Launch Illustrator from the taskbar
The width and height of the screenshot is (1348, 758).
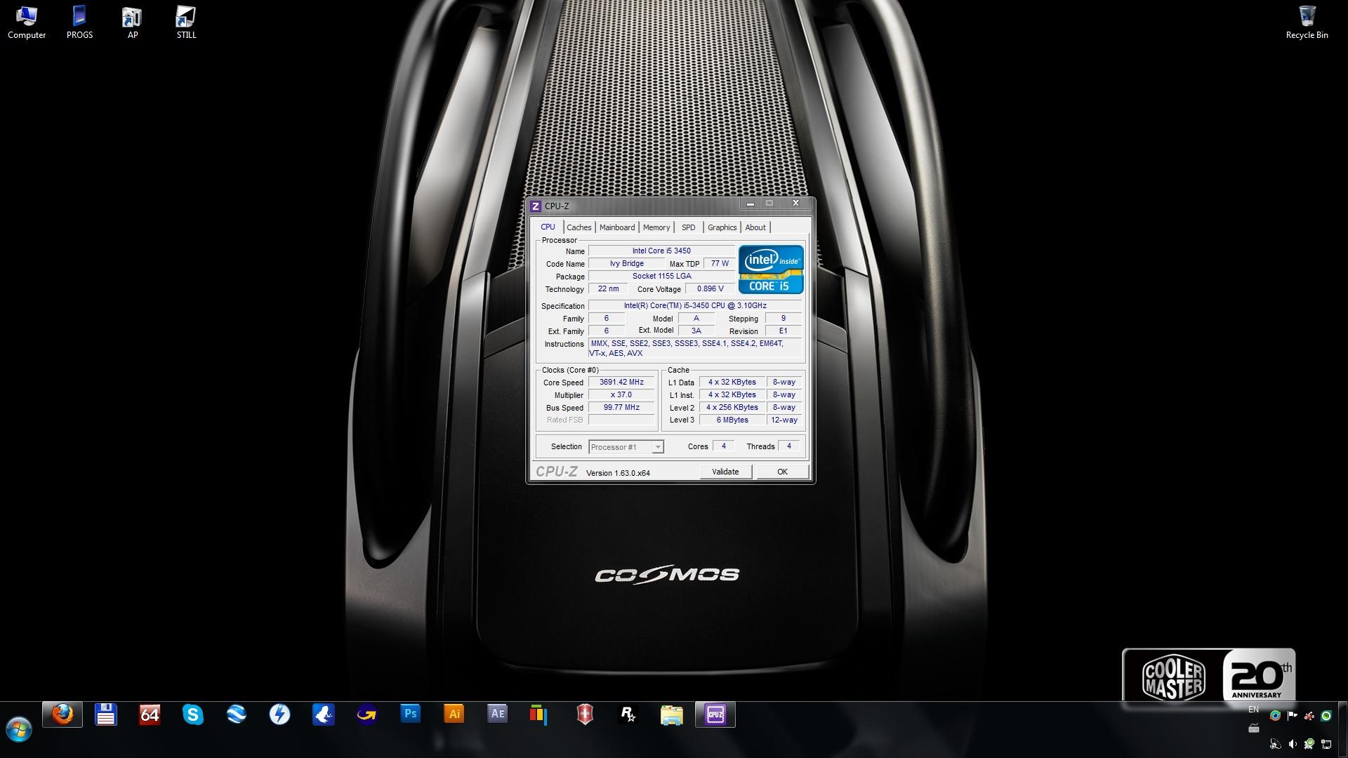click(x=454, y=714)
